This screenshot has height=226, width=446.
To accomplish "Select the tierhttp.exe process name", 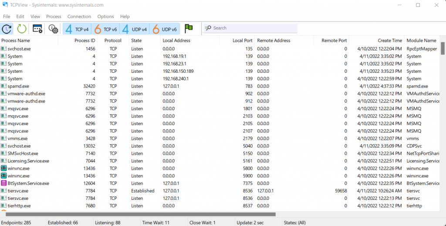I will click(x=19, y=206).
